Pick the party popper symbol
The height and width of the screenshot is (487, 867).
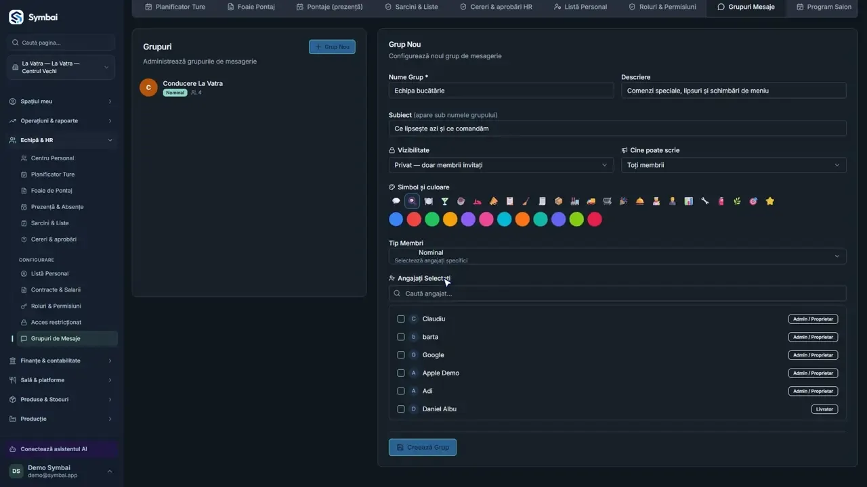pyautogui.click(x=624, y=201)
